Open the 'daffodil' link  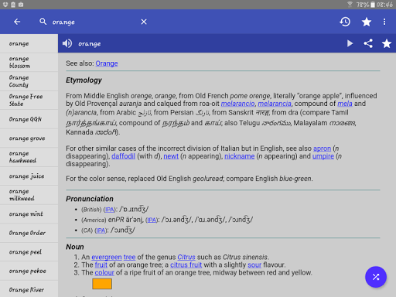point(123,156)
